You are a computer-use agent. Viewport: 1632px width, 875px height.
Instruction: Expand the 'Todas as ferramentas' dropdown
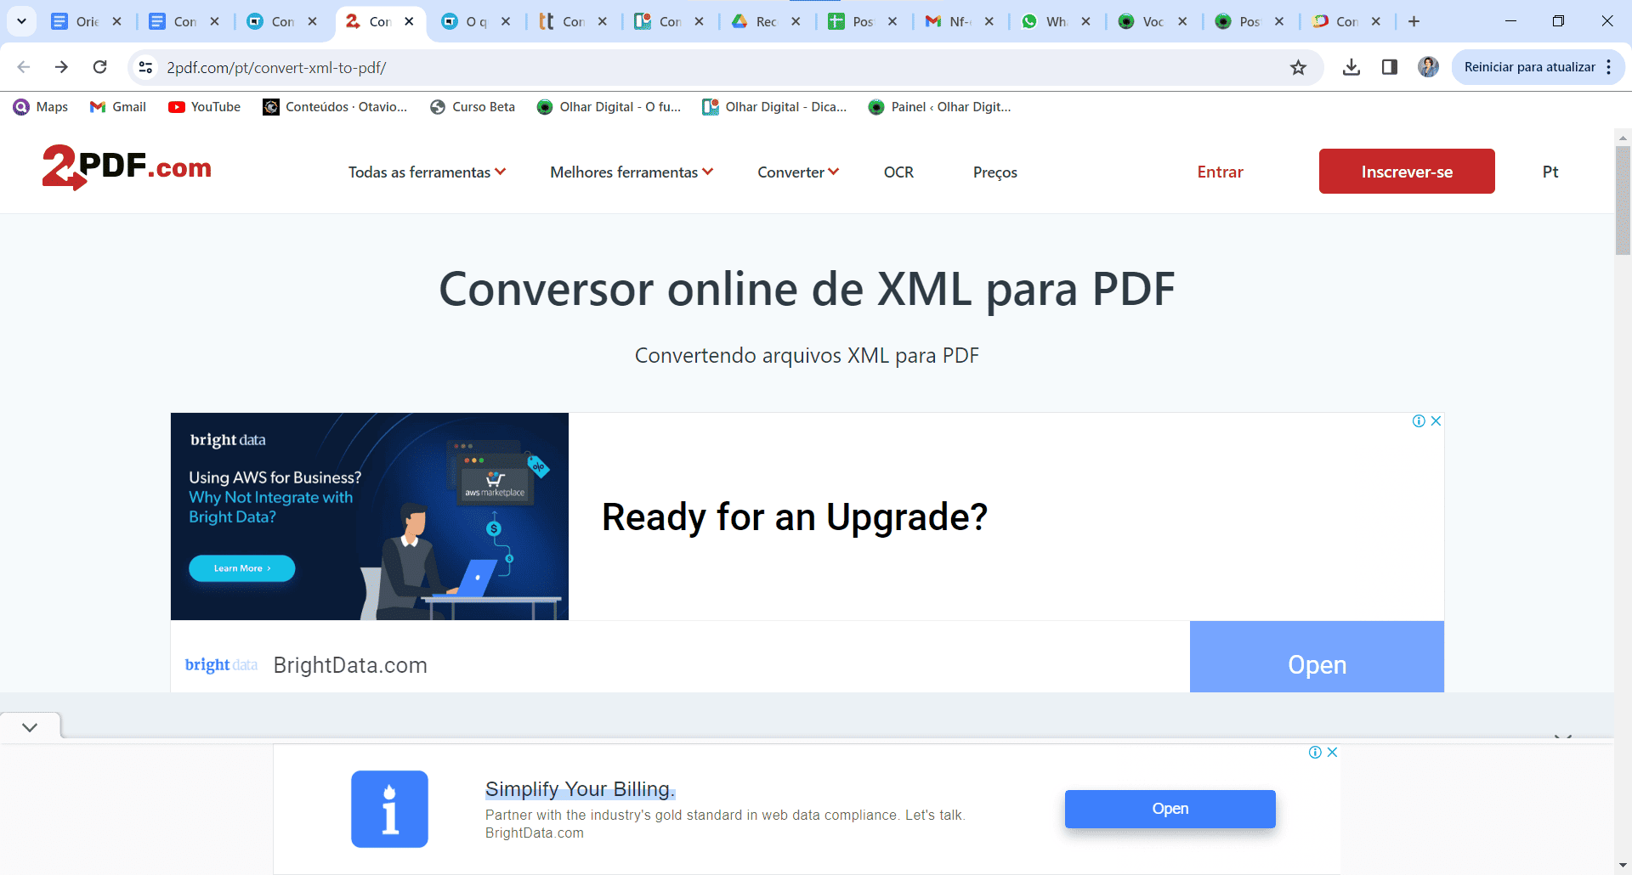(x=427, y=172)
